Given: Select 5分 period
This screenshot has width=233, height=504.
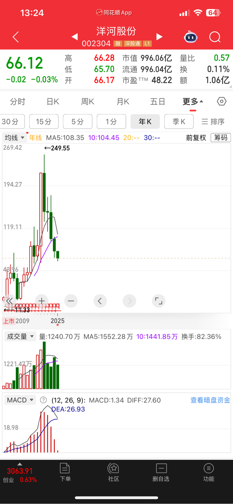Looking at the screenshot, I should click(x=78, y=122).
